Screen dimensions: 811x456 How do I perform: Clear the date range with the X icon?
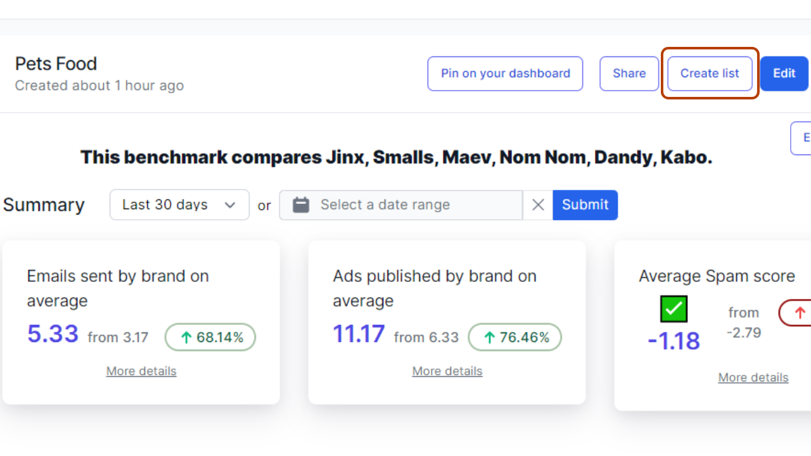pyautogui.click(x=538, y=205)
